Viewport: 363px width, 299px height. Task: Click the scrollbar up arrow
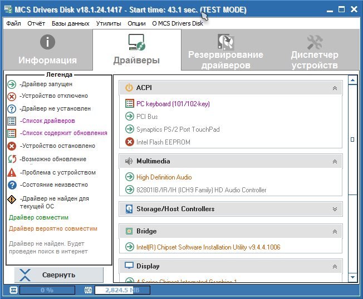tap(352, 80)
